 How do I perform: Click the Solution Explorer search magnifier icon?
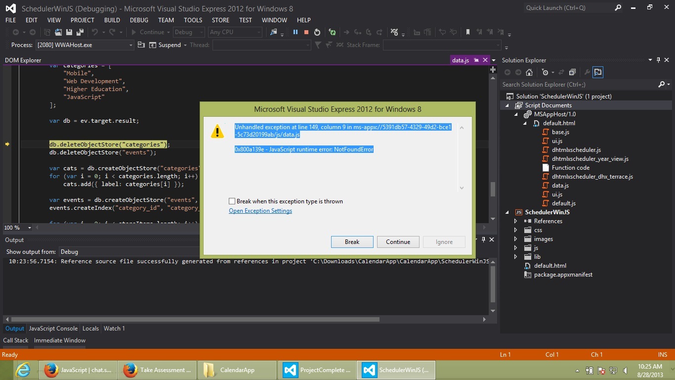point(662,85)
